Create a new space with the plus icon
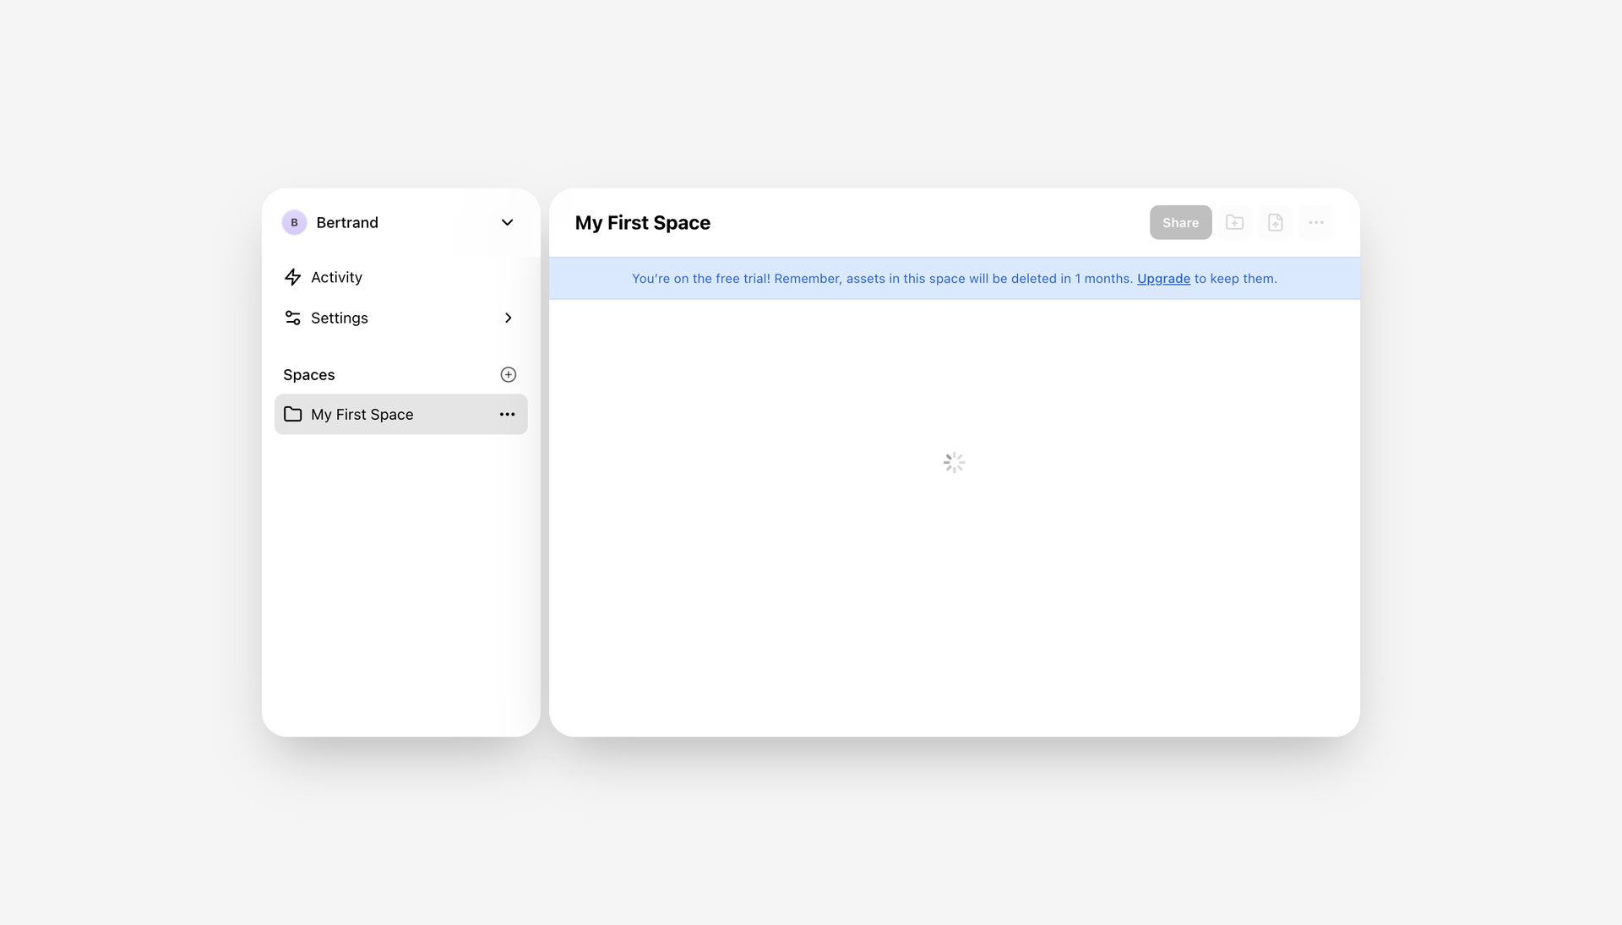Screen dimensions: 1622x925 click(508, 374)
